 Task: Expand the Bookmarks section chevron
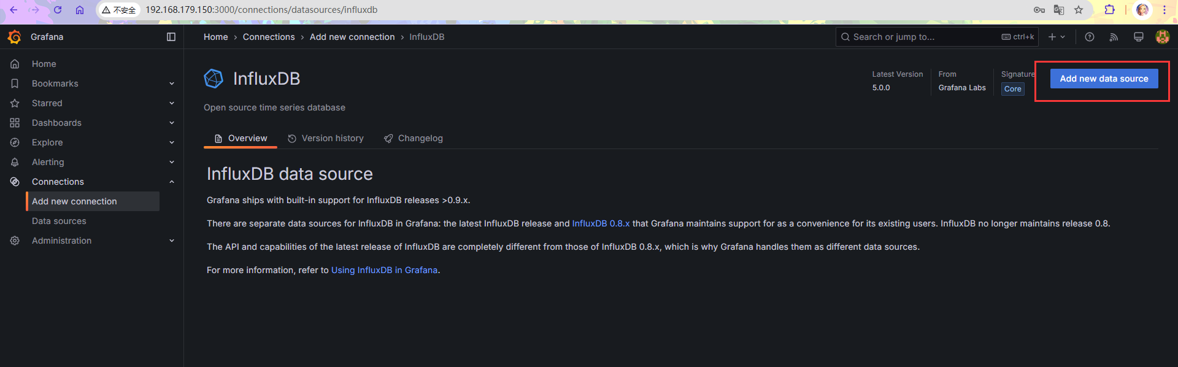pyautogui.click(x=172, y=83)
